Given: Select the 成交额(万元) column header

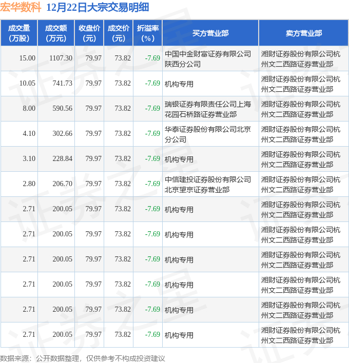Looking at the screenshot, I should click(56, 33).
